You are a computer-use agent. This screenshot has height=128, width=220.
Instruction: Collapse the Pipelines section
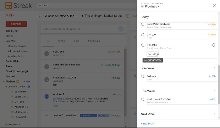(x=4, y=82)
